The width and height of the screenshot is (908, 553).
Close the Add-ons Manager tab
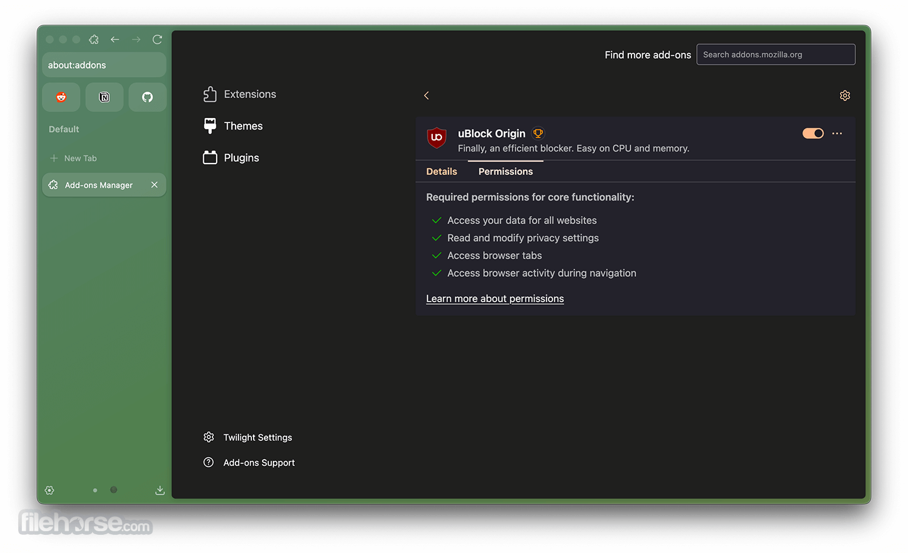154,185
